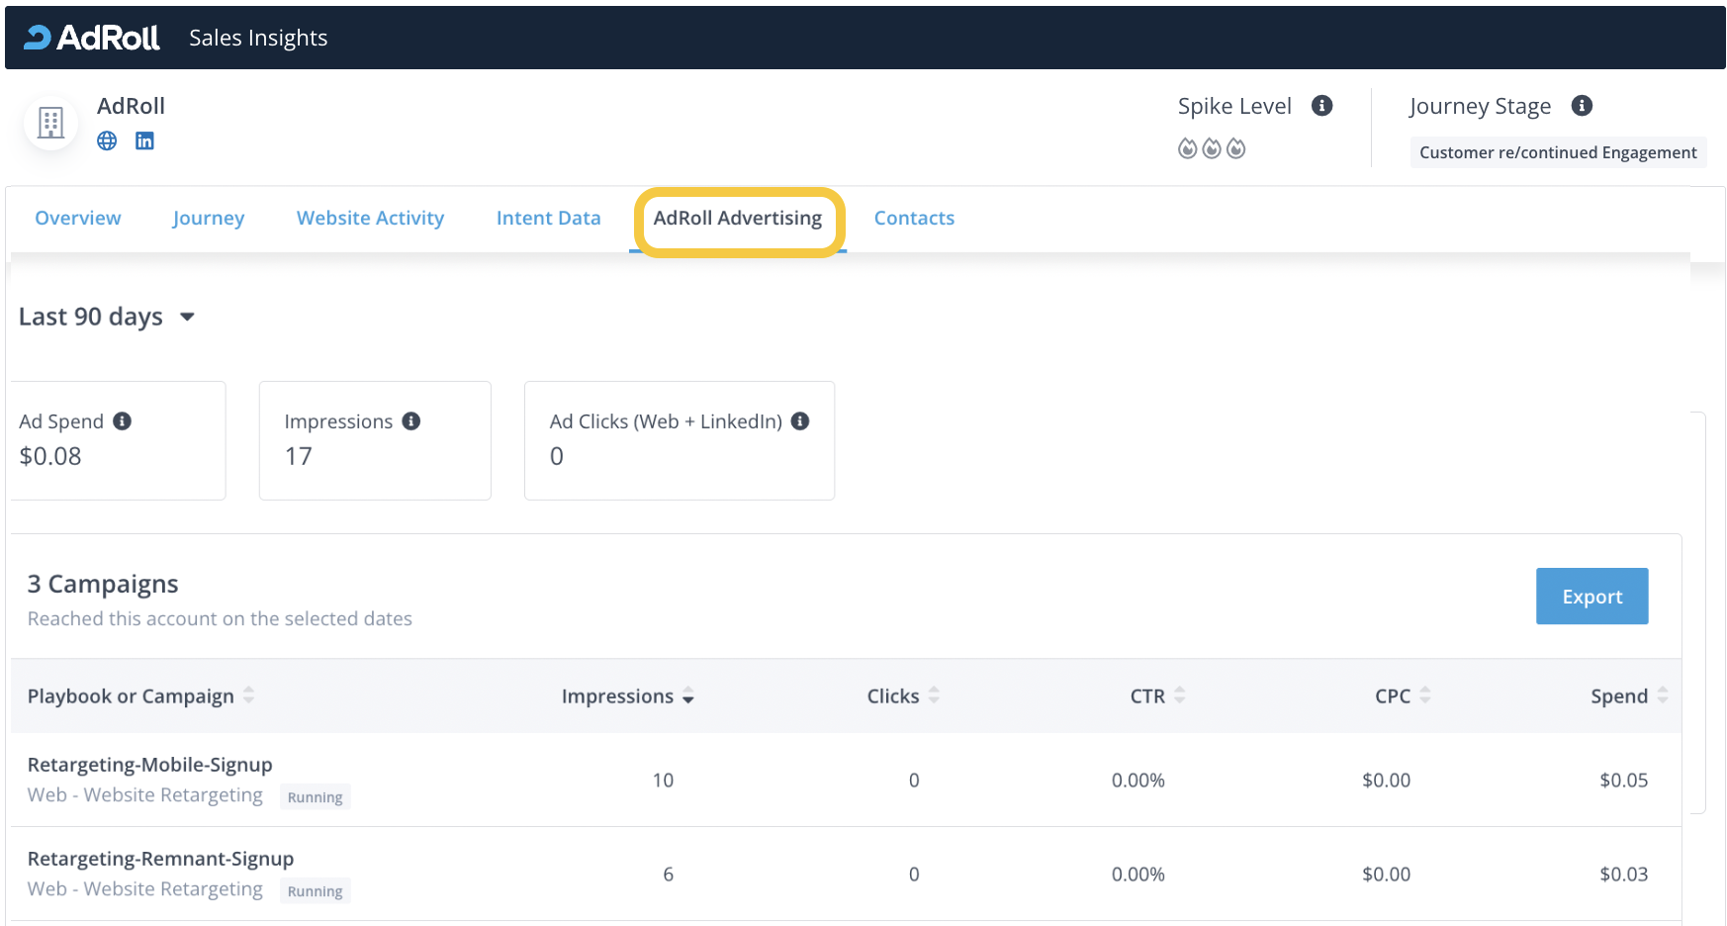The height and width of the screenshot is (926, 1727).
Task: Sort table by Impressions column arrow
Action: 688,696
